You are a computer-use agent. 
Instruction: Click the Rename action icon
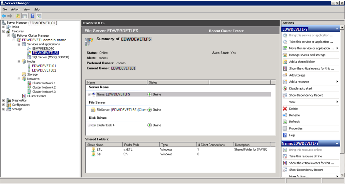[285, 115]
